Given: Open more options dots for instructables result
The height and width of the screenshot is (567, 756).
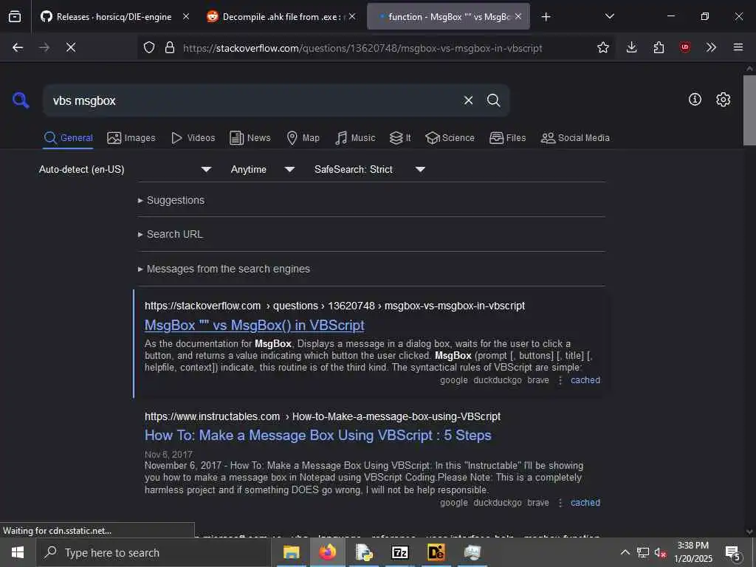Looking at the screenshot, I should coord(560,503).
